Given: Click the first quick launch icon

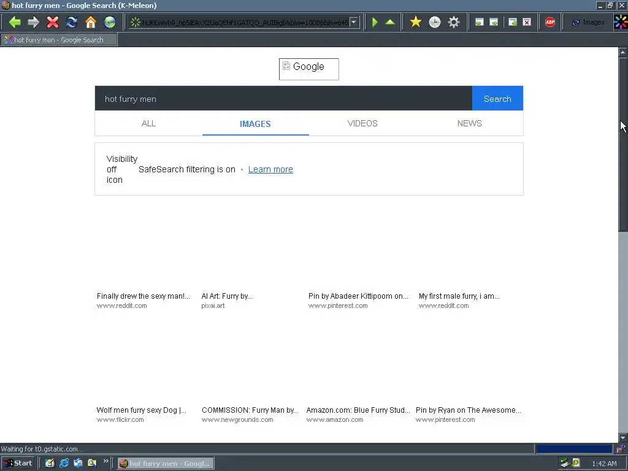Looking at the screenshot, I should (x=50, y=463).
